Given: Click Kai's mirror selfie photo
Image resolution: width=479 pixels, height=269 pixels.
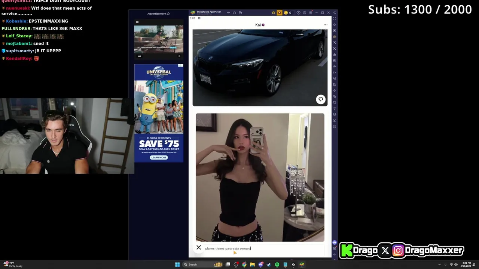Looking at the screenshot, I should pyautogui.click(x=260, y=177).
